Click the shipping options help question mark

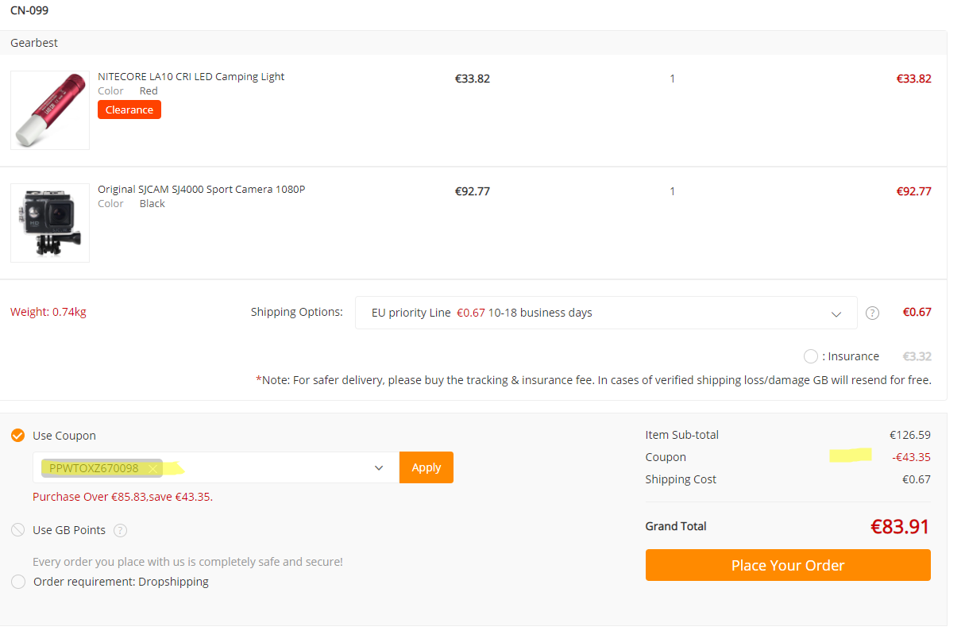click(872, 313)
